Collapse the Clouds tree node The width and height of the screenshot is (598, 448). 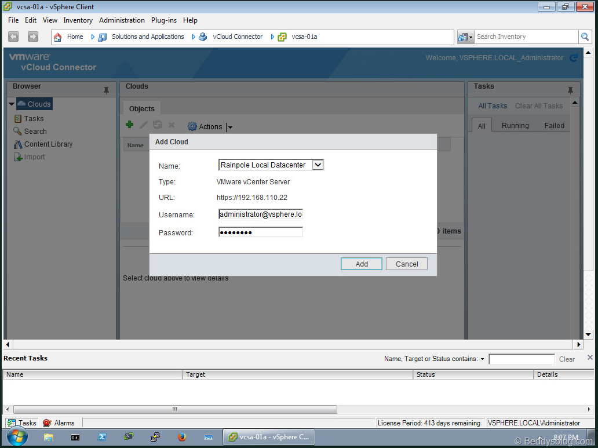click(x=12, y=104)
